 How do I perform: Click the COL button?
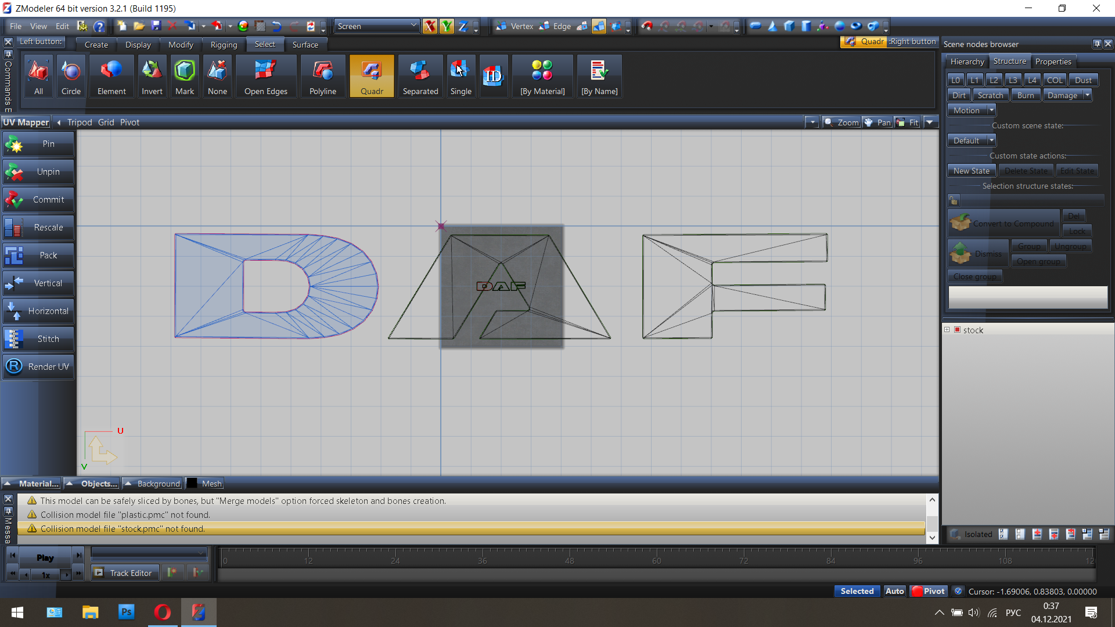tap(1055, 80)
